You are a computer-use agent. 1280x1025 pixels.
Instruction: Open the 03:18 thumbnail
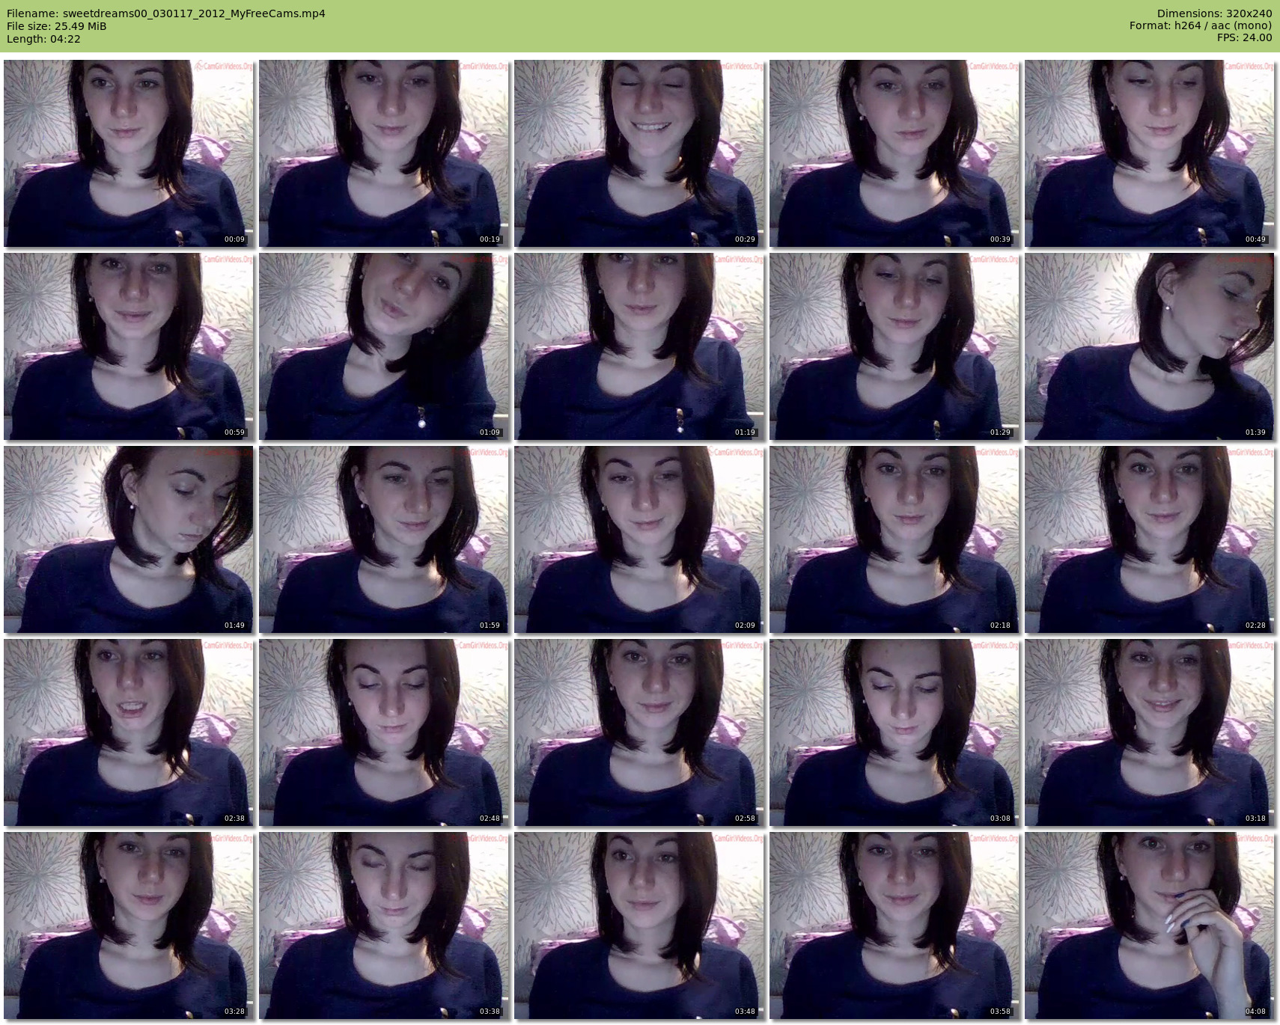click(1150, 732)
